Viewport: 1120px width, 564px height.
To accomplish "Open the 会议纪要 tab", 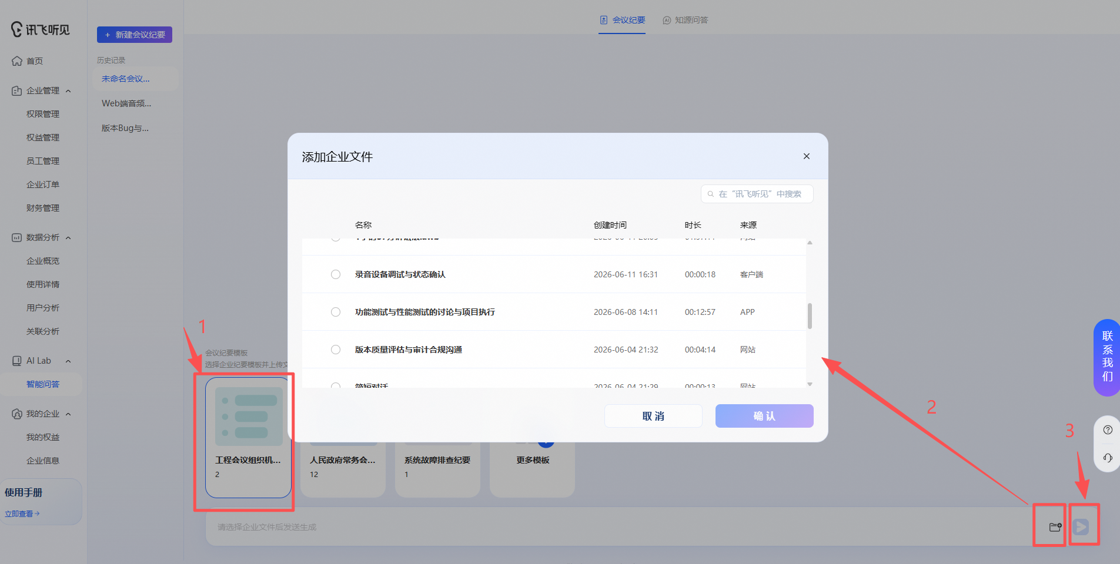I will tap(622, 20).
